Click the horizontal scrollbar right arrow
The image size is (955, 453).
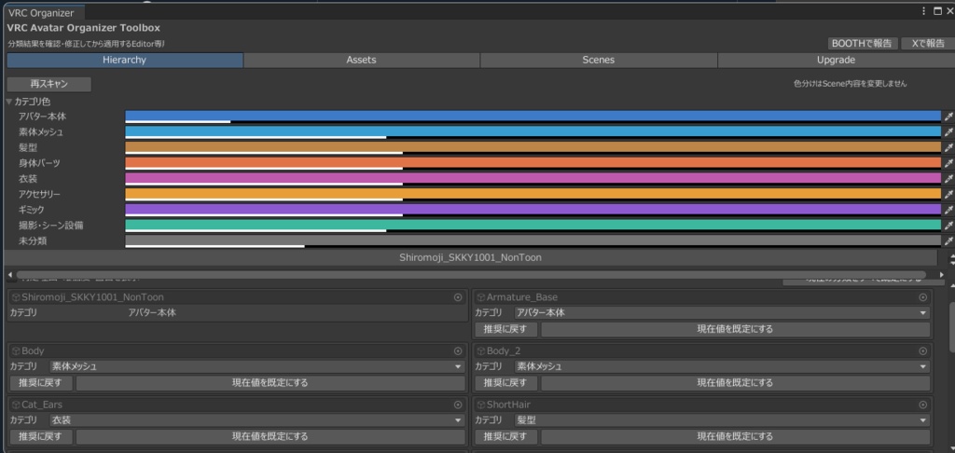click(942, 275)
